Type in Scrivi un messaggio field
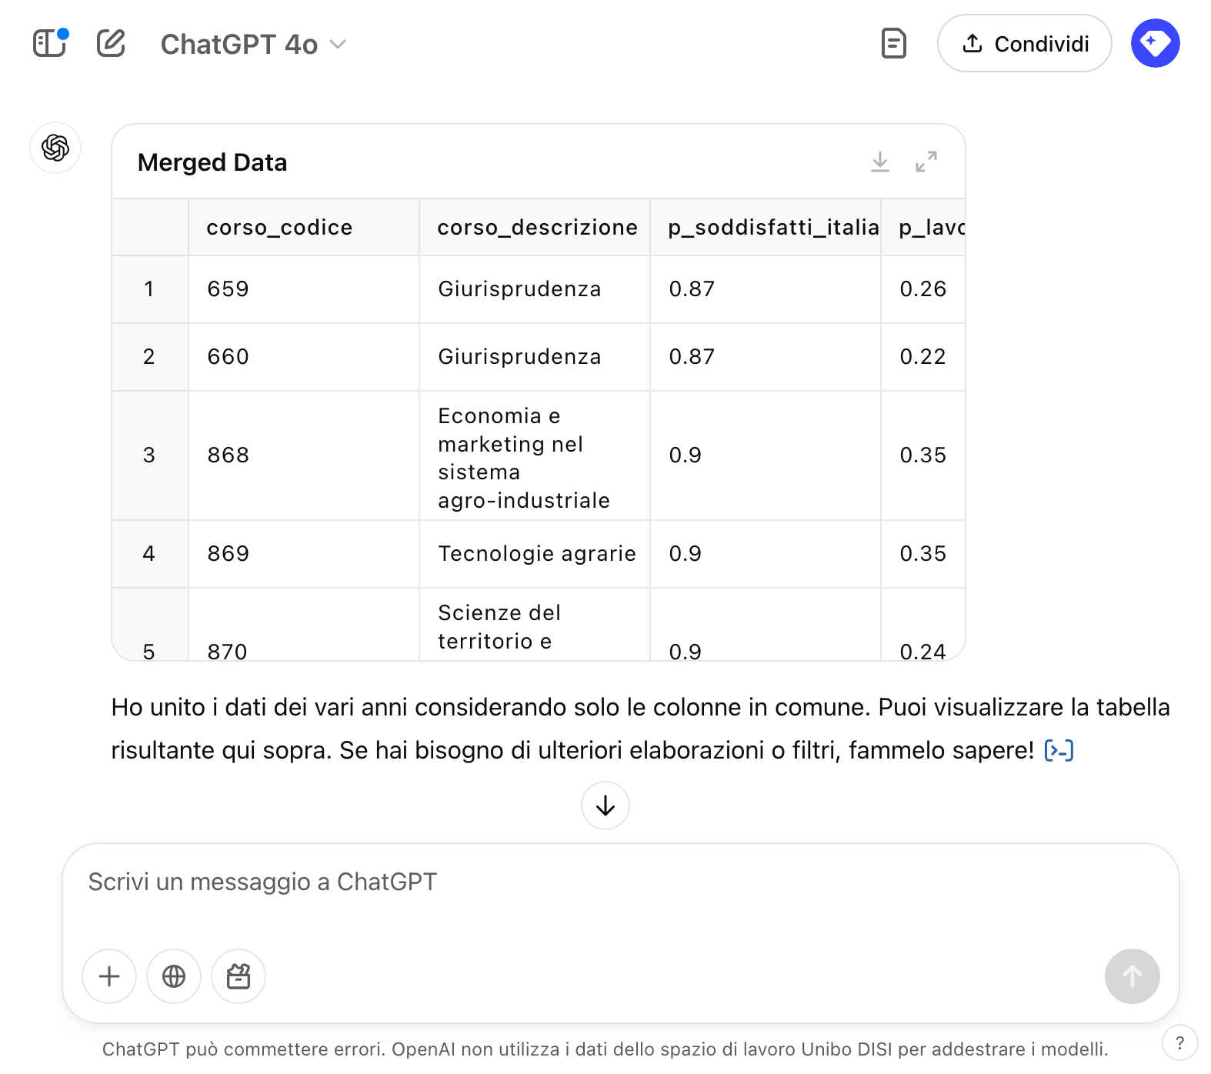 tap(616, 882)
